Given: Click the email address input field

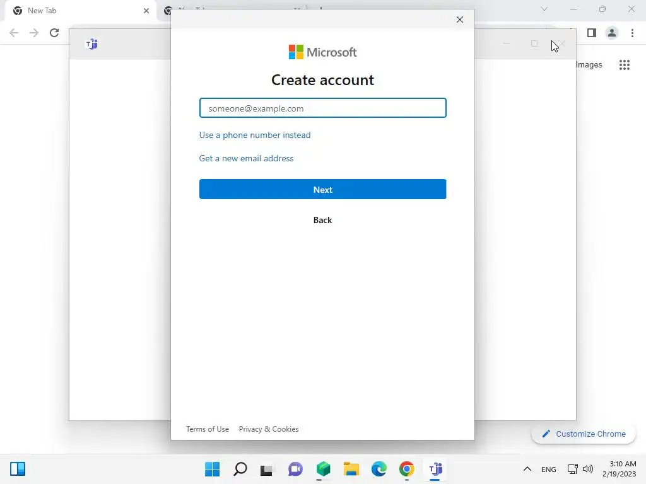Looking at the screenshot, I should pyautogui.click(x=322, y=108).
